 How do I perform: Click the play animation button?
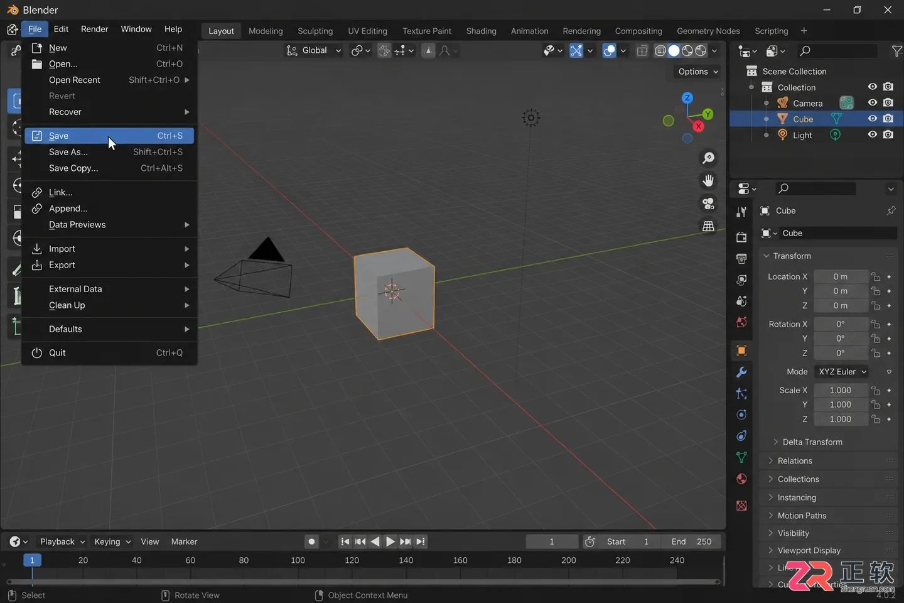(390, 541)
